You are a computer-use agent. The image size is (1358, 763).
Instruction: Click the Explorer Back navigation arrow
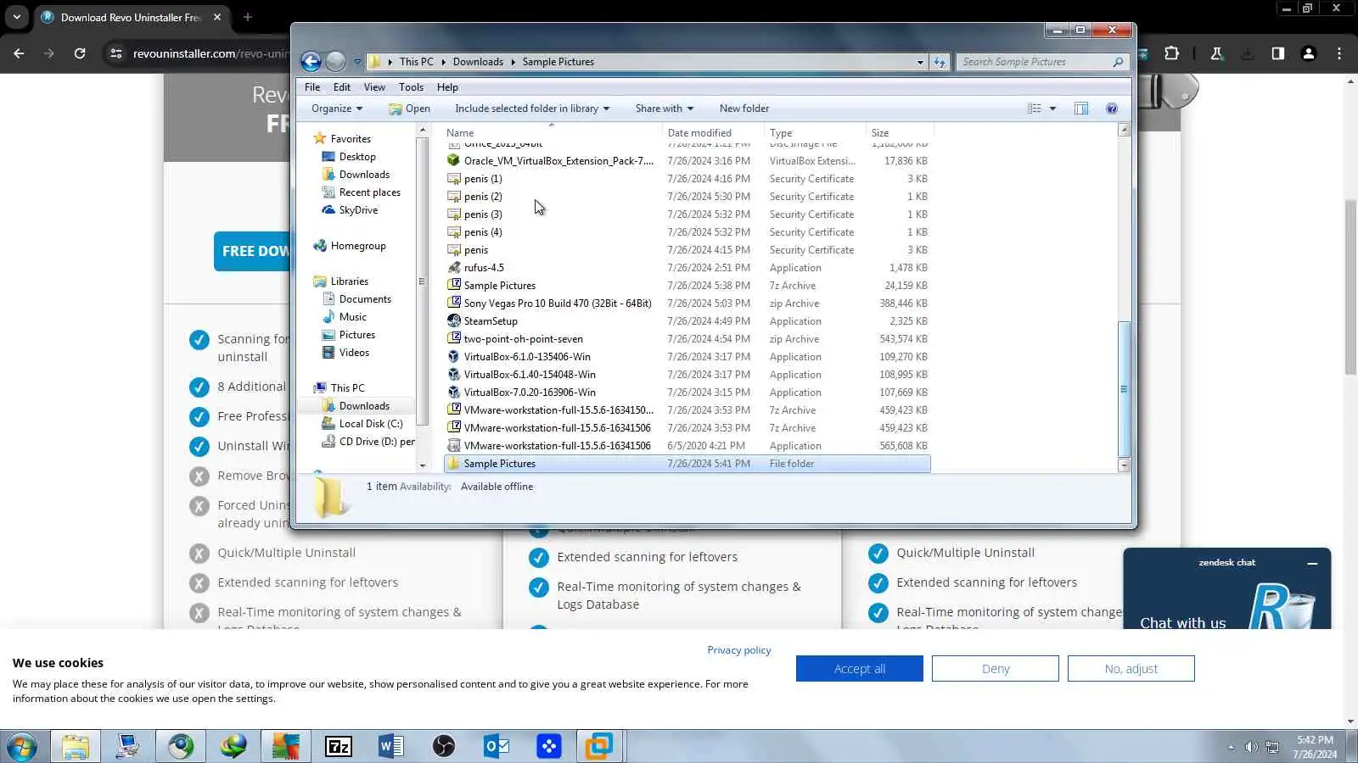tap(311, 61)
